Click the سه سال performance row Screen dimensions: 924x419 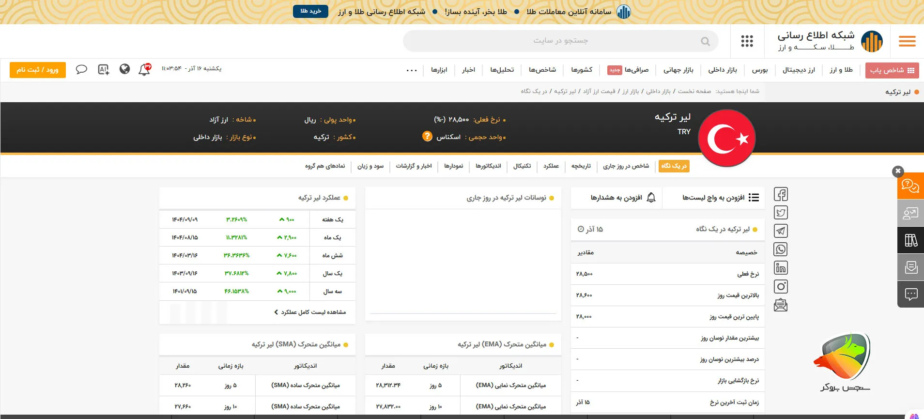coord(257,291)
